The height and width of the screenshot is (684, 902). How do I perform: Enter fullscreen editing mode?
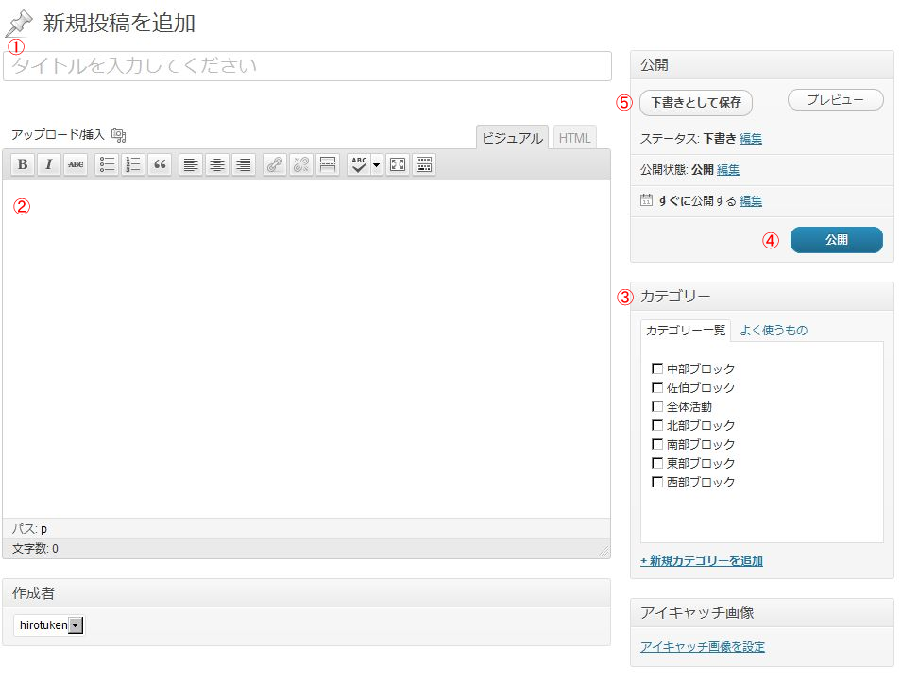pyautogui.click(x=398, y=164)
